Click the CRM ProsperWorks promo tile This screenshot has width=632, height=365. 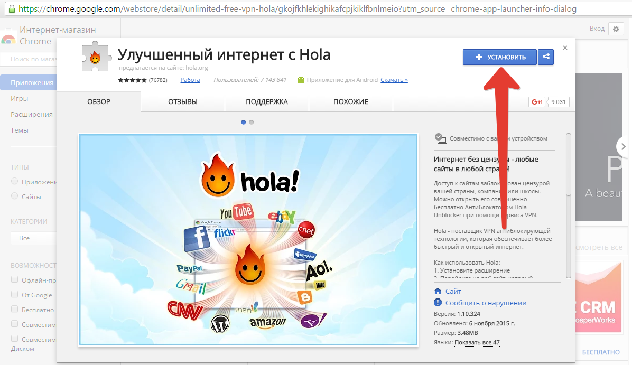point(599,297)
